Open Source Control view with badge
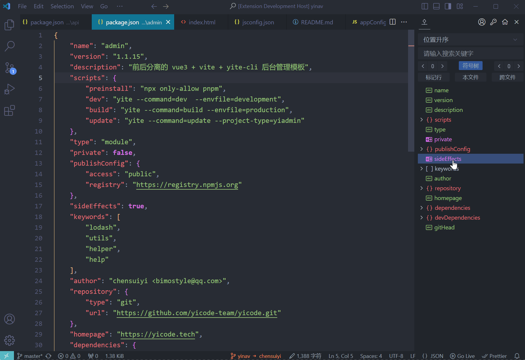Image resolution: width=525 pixels, height=360 pixels. 9,68
